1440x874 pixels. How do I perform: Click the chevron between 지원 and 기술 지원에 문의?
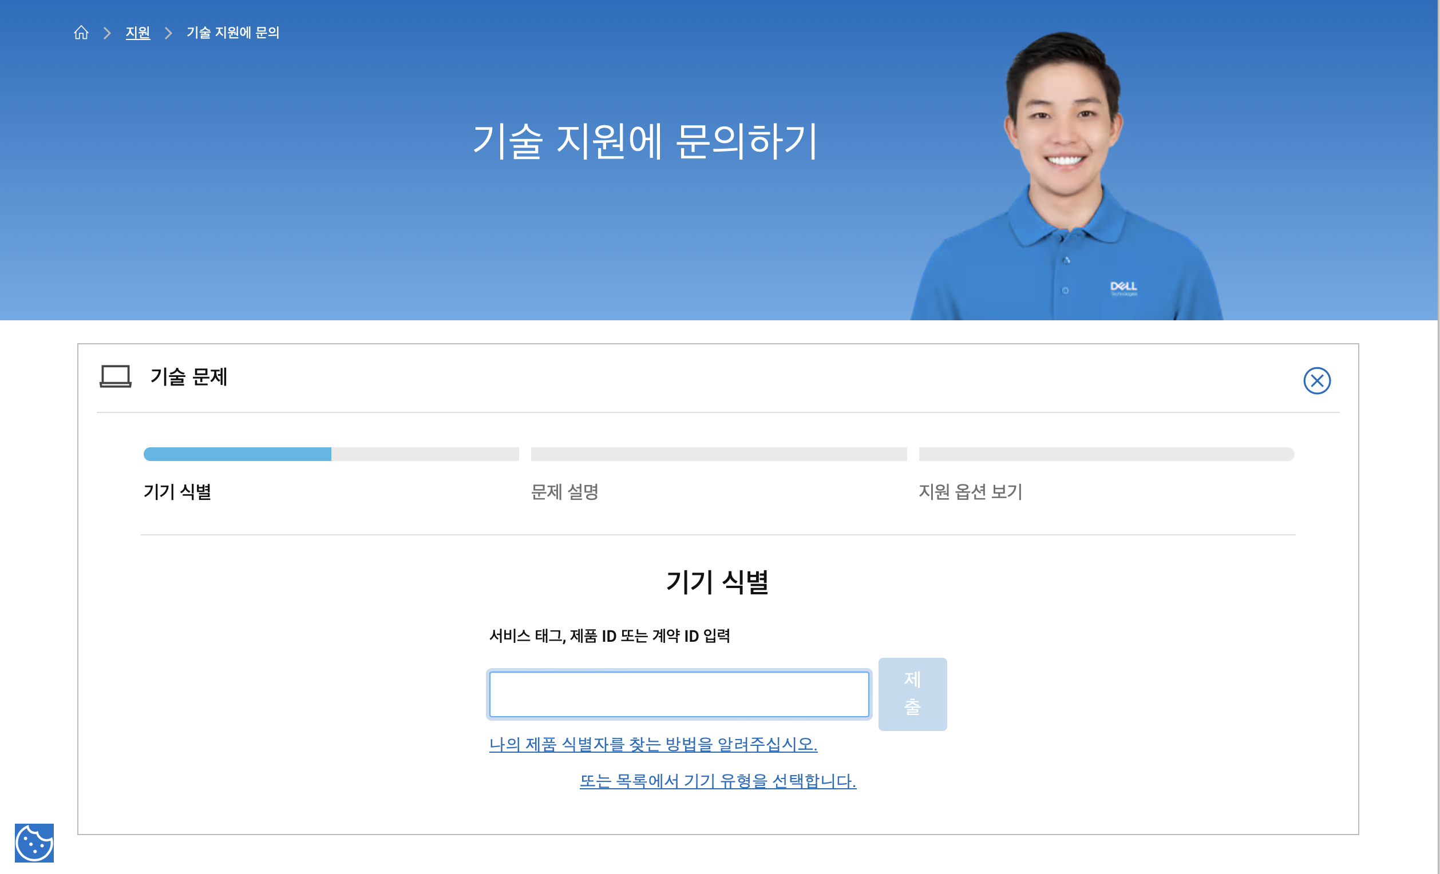(168, 33)
